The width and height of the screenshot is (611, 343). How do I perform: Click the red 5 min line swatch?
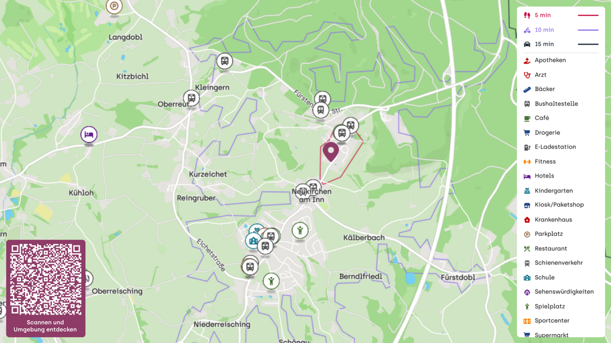(588, 15)
